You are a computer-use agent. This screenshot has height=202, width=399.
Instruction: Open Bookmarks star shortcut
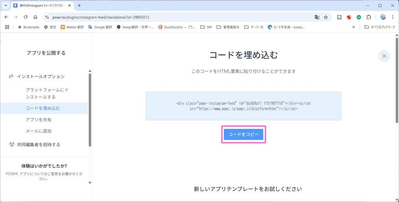[x=28, y=27]
